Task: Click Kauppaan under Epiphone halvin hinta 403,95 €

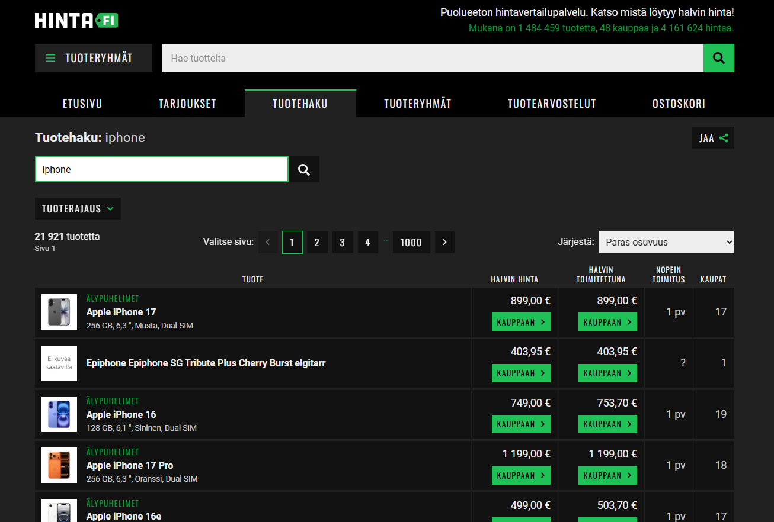Action: point(521,373)
